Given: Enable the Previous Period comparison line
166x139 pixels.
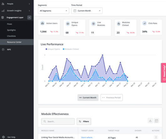Looking at the screenshot, I should pos(112,97).
